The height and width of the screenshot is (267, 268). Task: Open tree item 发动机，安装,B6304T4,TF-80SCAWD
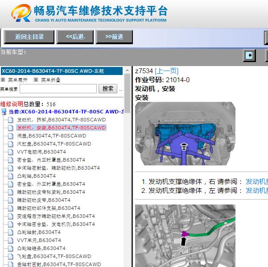(62, 128)
